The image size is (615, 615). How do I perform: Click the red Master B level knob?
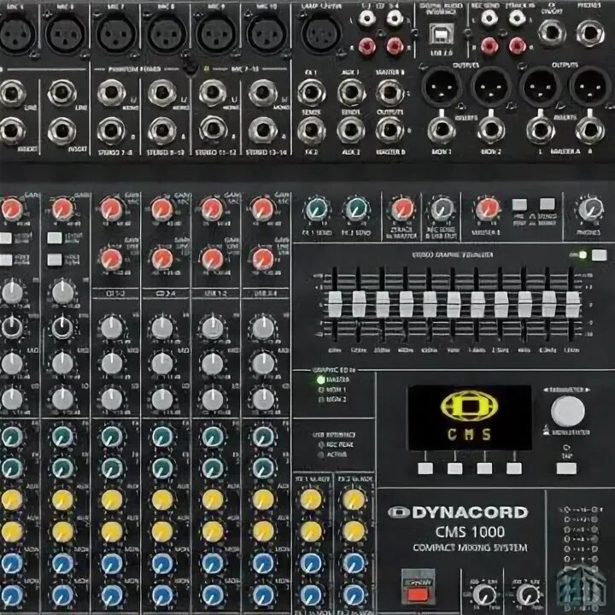point(487,208)
